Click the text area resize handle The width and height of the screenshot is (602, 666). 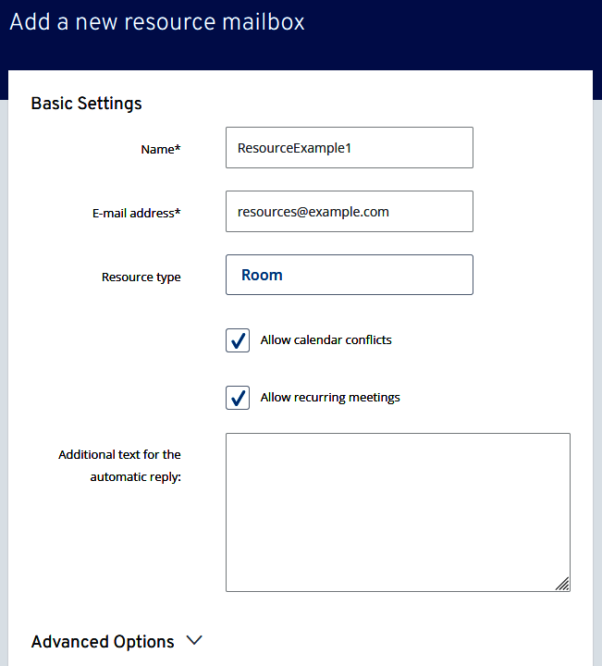pyautogui.click(x=562, y=584)
